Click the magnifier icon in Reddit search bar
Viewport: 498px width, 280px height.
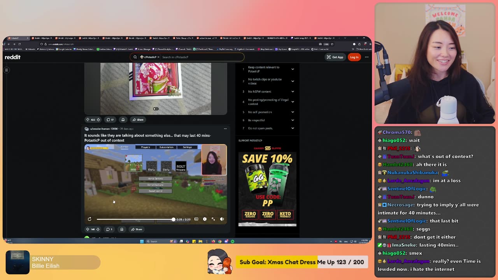click(135, 57)
